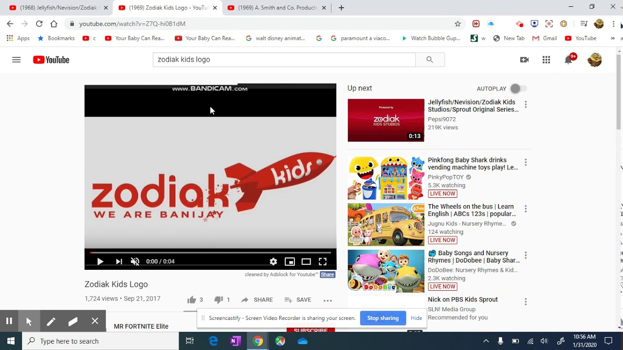The height and width of the screenshot is (350, 623).
Task: Toggle theater mode
Action: (306, 262)
